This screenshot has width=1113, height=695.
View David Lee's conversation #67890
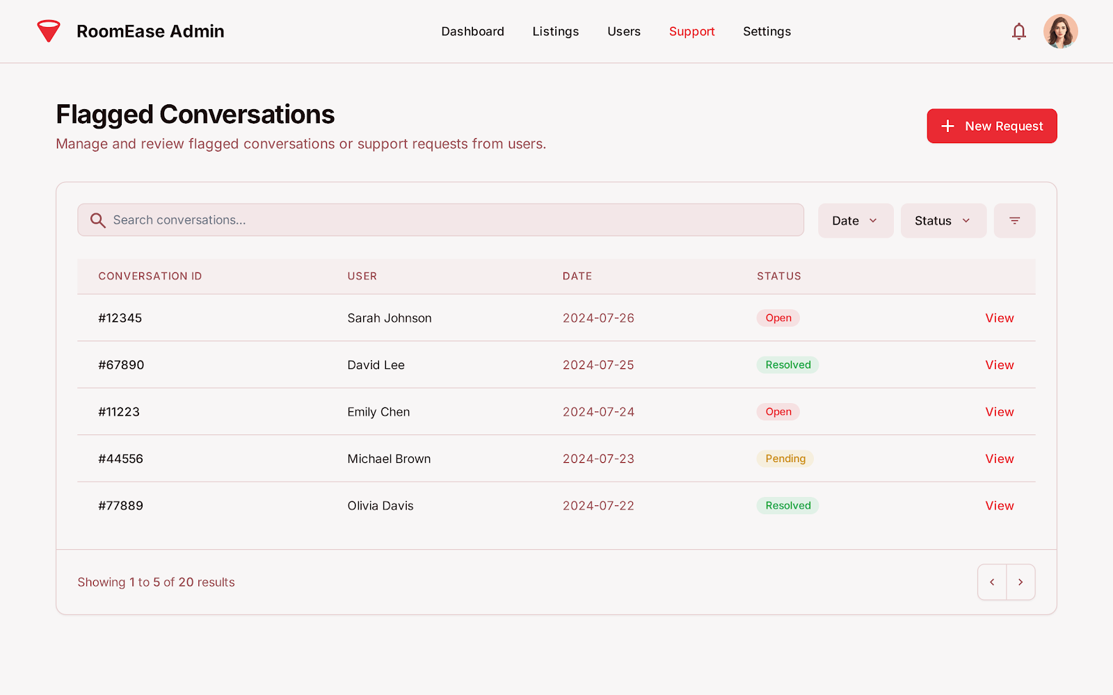[999, 365]
